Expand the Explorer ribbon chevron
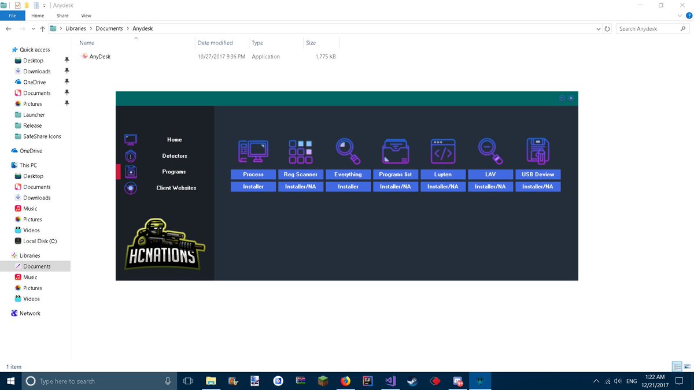The height and width of the screenshot is (390, 694). [678, 16]
